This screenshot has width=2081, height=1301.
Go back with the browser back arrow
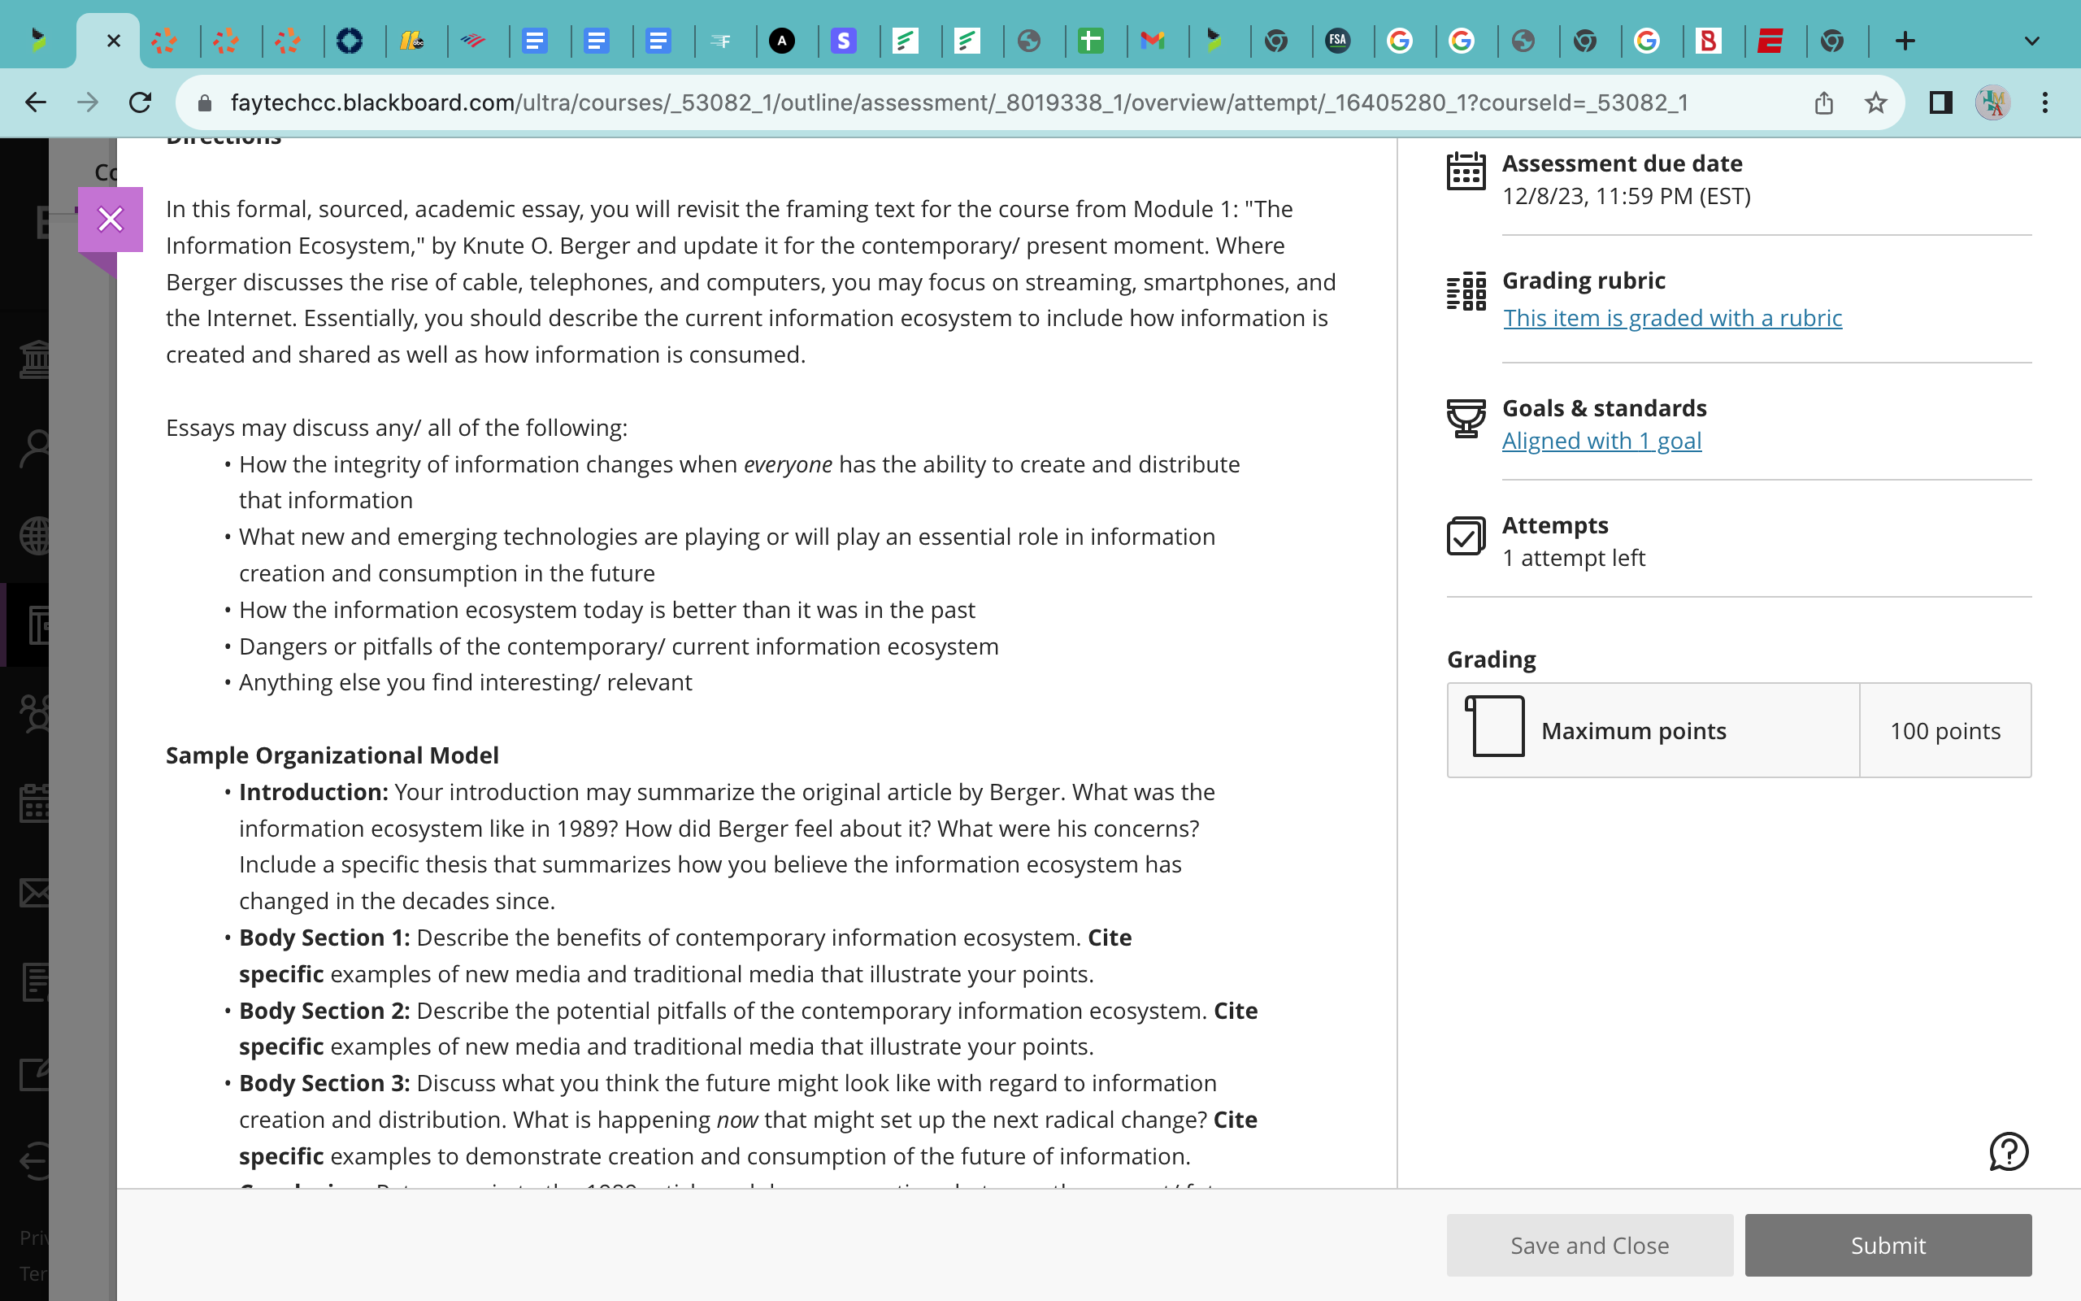click(x=35, y=102)
